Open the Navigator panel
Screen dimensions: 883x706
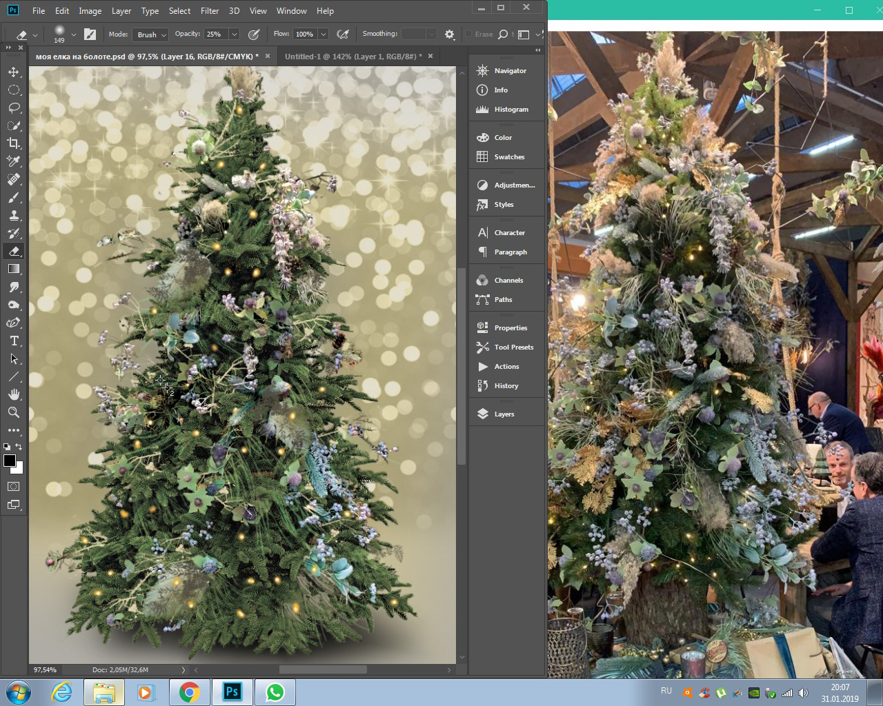(x=510, y=70)
